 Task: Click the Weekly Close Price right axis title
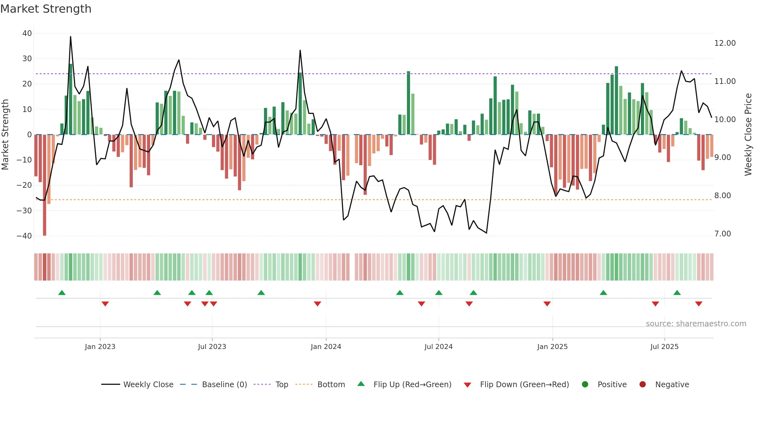pyautogui.click(x=748, y=134)
